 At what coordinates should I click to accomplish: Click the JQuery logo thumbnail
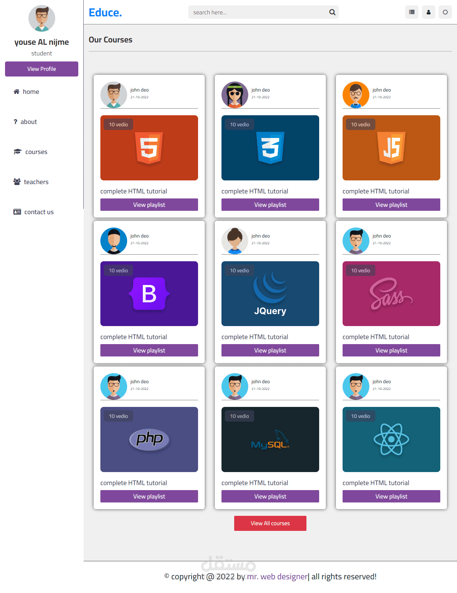click(x=270, y=294)
